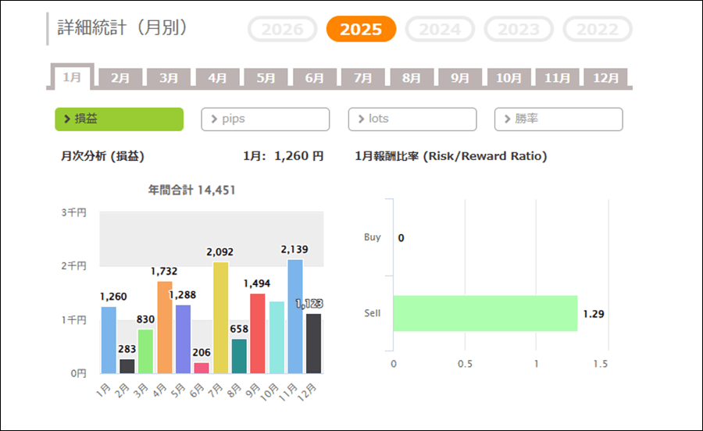Expand the 勝率 metric selector
The height and width of the screenshot is (431, 703).
(558, 119)
